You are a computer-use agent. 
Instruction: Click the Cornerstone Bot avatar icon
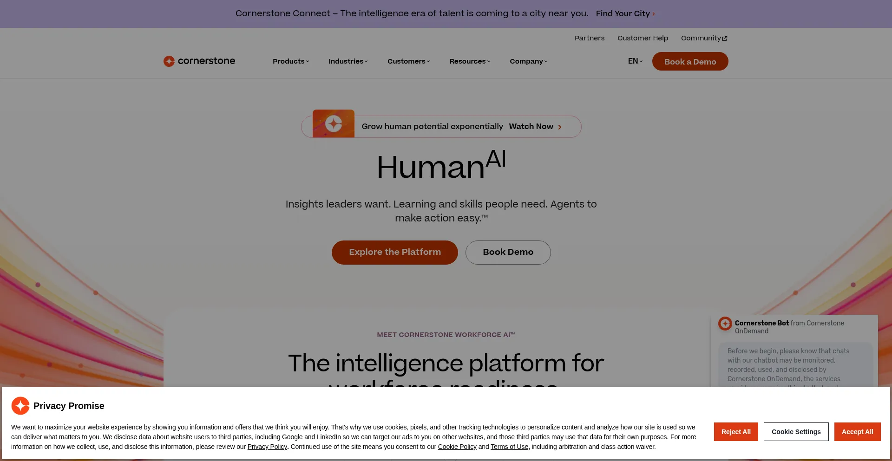725,324
